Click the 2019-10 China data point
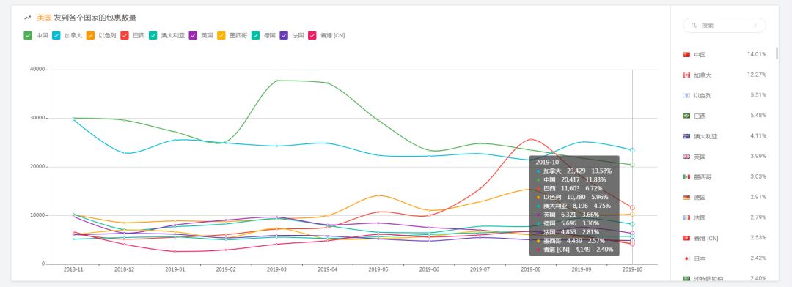This screenshot has width=792, height=287. click(632, 165)
